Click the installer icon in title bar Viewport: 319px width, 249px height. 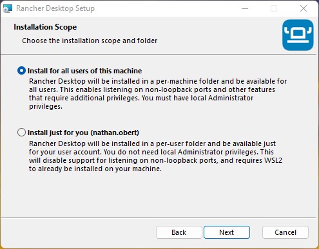pyautogui.click(x=7, y=8)
